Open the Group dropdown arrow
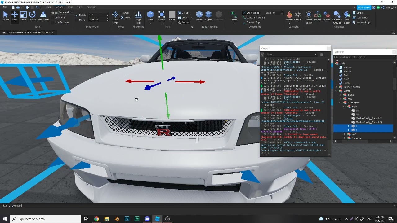This screenshot has width=397, height=223. (190, 13)
